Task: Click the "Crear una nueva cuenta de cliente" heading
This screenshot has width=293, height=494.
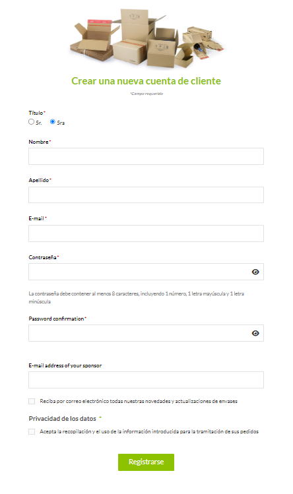Action: [146, 81]
